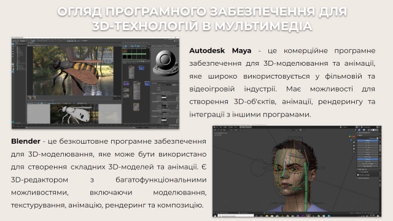This screenshot has height=221, width=393.
Task: Open the File menu in Blender top bar
Action: click(217, 127)
